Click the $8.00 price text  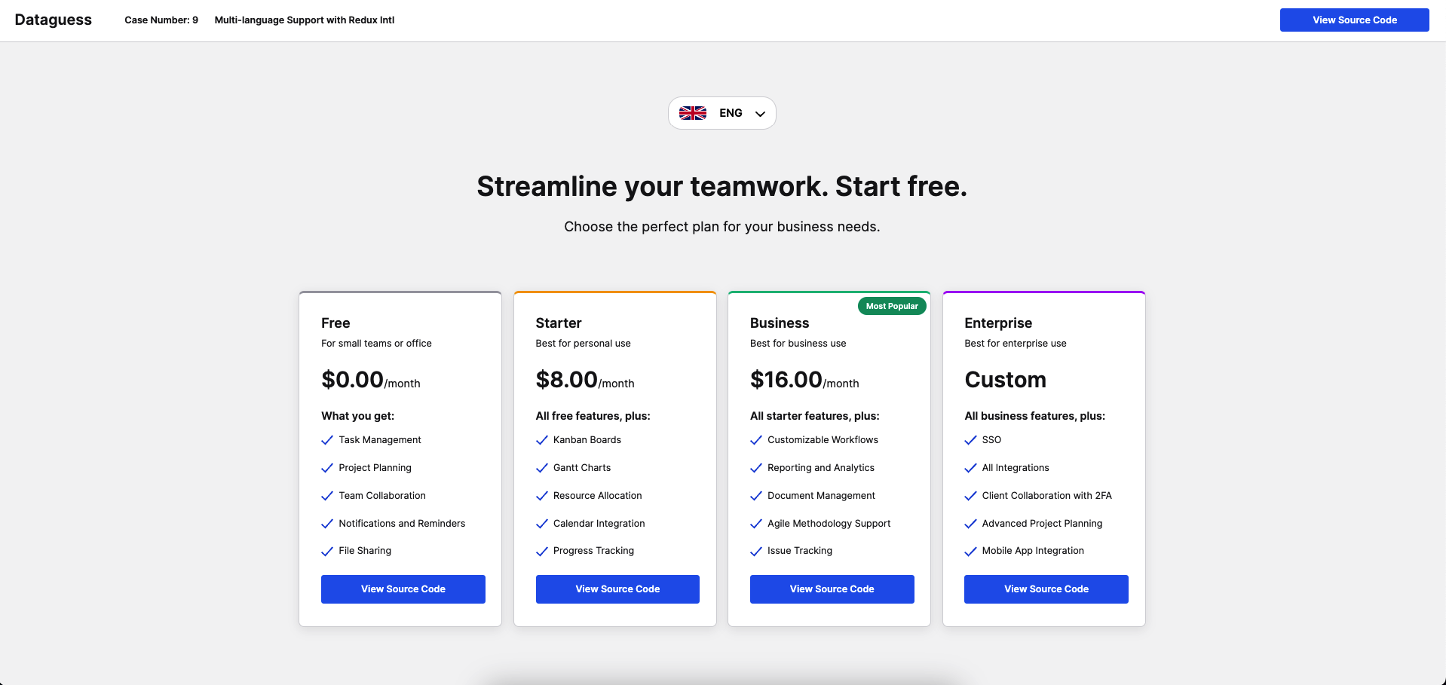click(567, 379)
